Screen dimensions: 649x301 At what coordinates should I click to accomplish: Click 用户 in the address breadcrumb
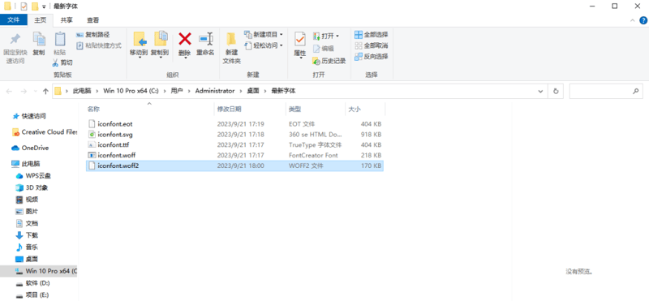(x=177, y=91)
